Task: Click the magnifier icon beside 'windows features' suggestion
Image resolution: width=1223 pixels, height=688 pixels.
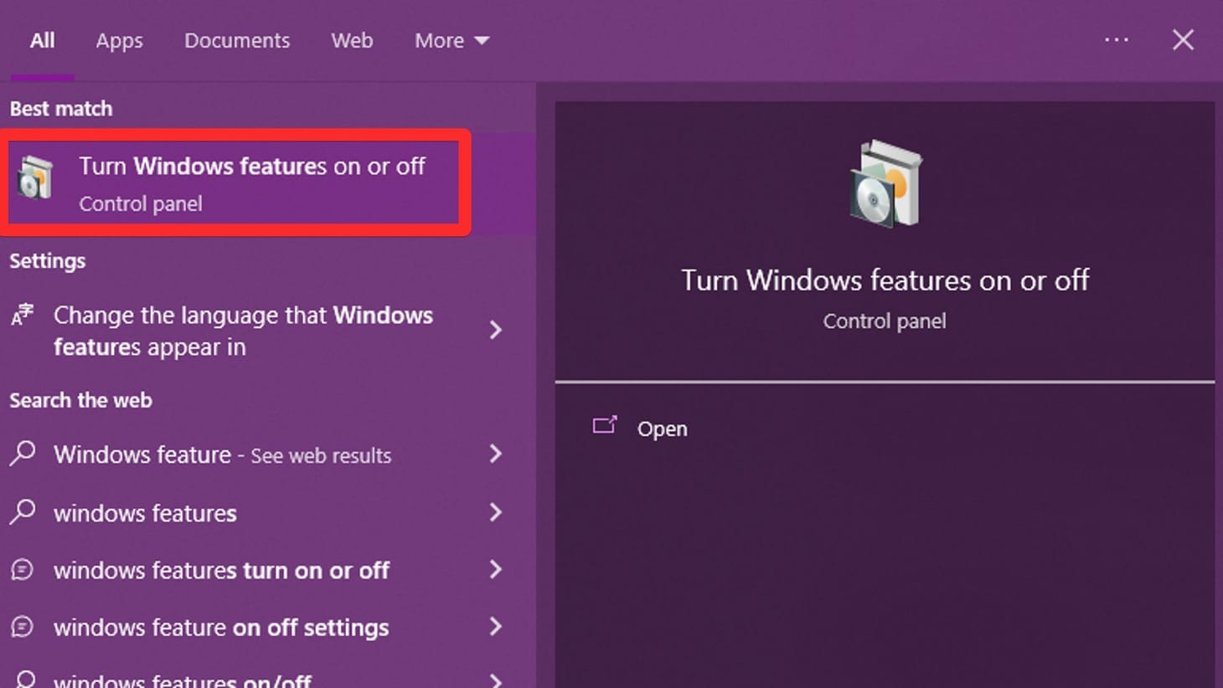Action: [x=22, y=512]
